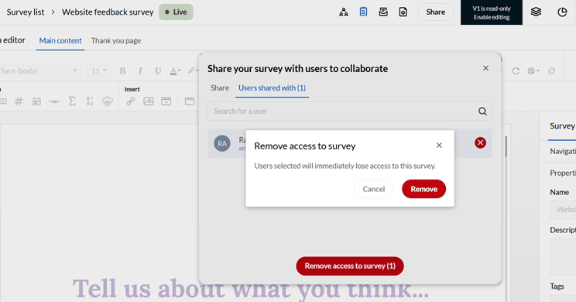576x302 pixels.
Task: Expand the Navigation section in right panel
Action: pyautogui.click(x=562, y=151)
